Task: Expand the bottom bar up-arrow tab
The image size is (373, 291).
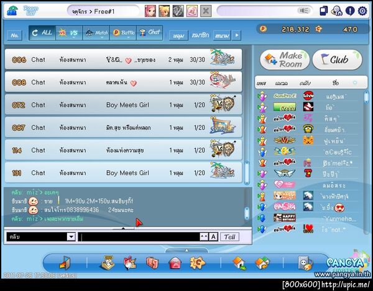Action: tap(186, 250)
